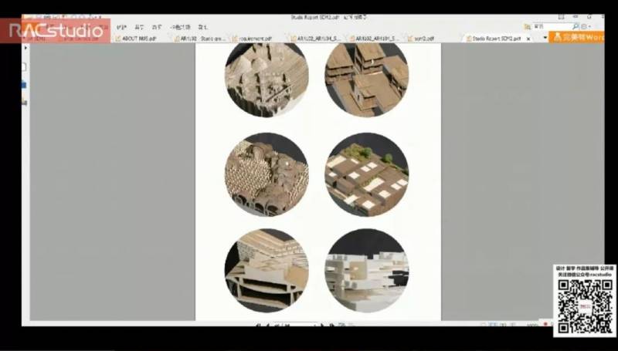Open the bookmarks panel icon in sidebar
This screenshot has height=351, width=618.
(x=25, y=85)
